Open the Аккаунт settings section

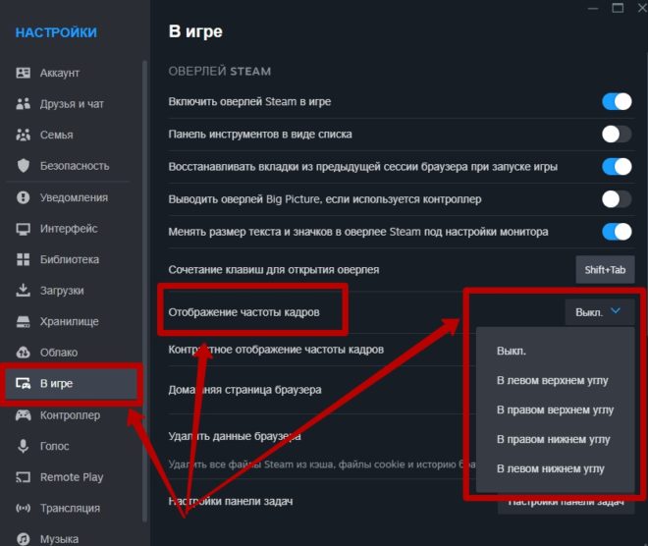60,73
